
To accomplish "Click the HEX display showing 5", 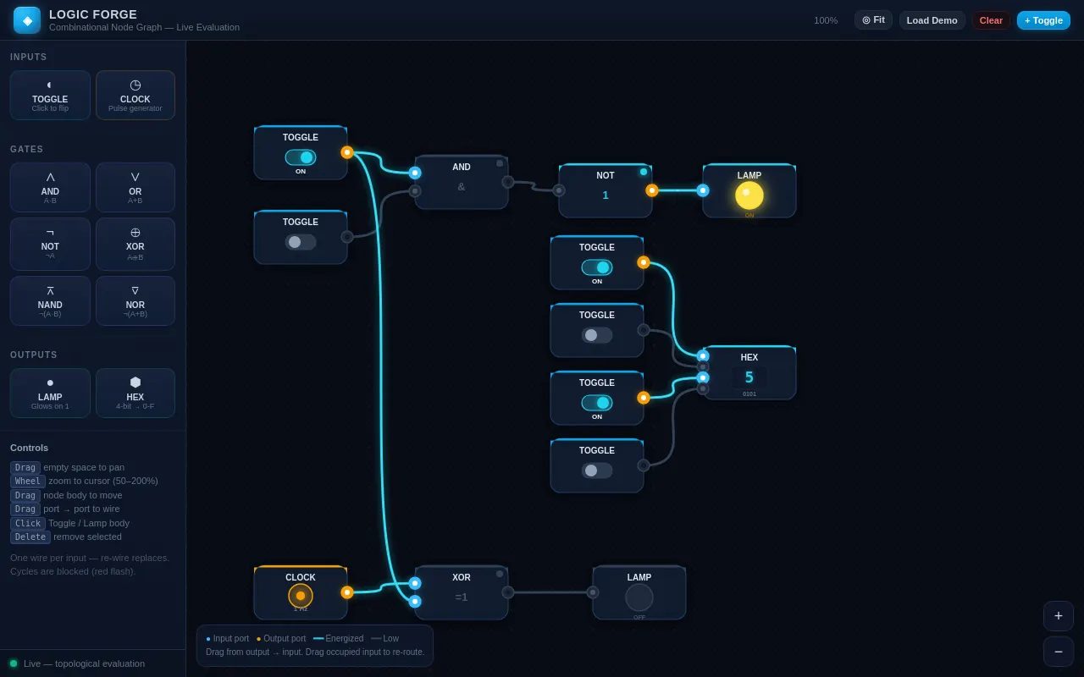I will click(x=749, y=377).
